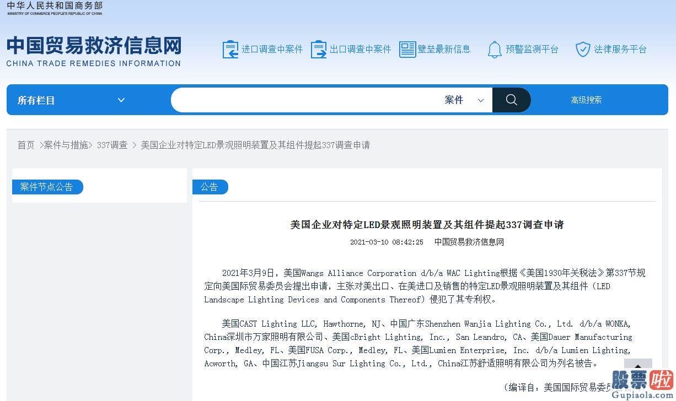Open 高级搜索 advanced search
This screenshot has width=676, height=401.
586,100
